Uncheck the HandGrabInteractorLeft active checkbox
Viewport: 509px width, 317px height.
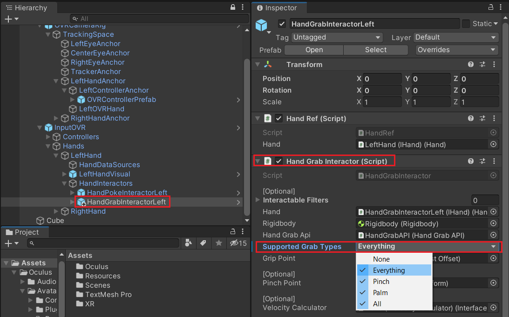pos(282,24)
